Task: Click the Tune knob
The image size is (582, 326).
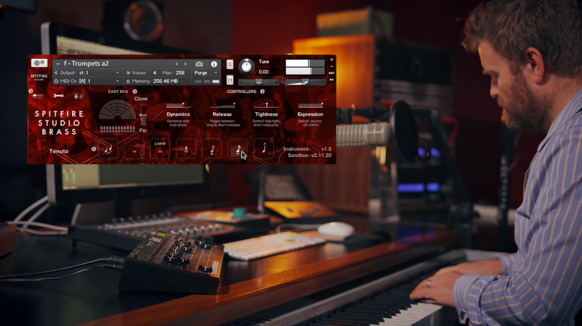Action: pos(247,66)
